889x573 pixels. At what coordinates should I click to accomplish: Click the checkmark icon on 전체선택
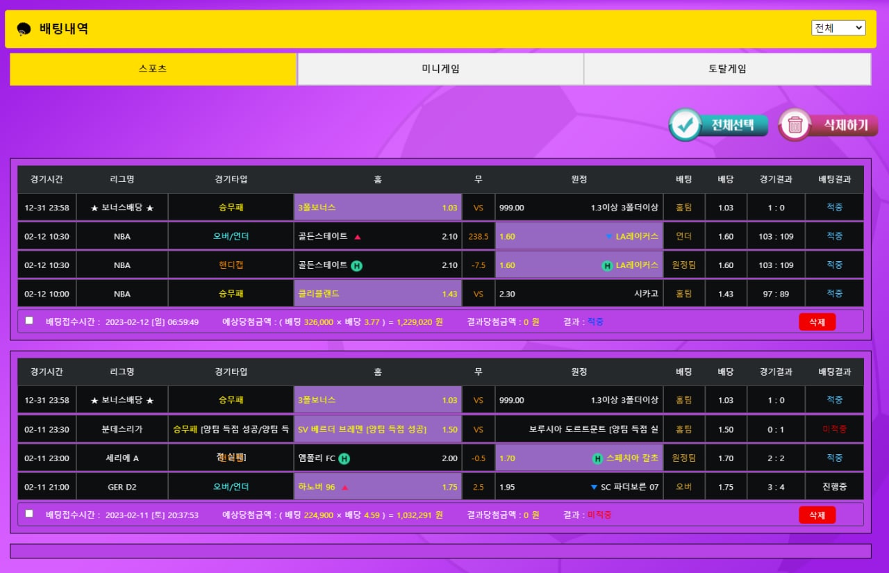(686, 125)
